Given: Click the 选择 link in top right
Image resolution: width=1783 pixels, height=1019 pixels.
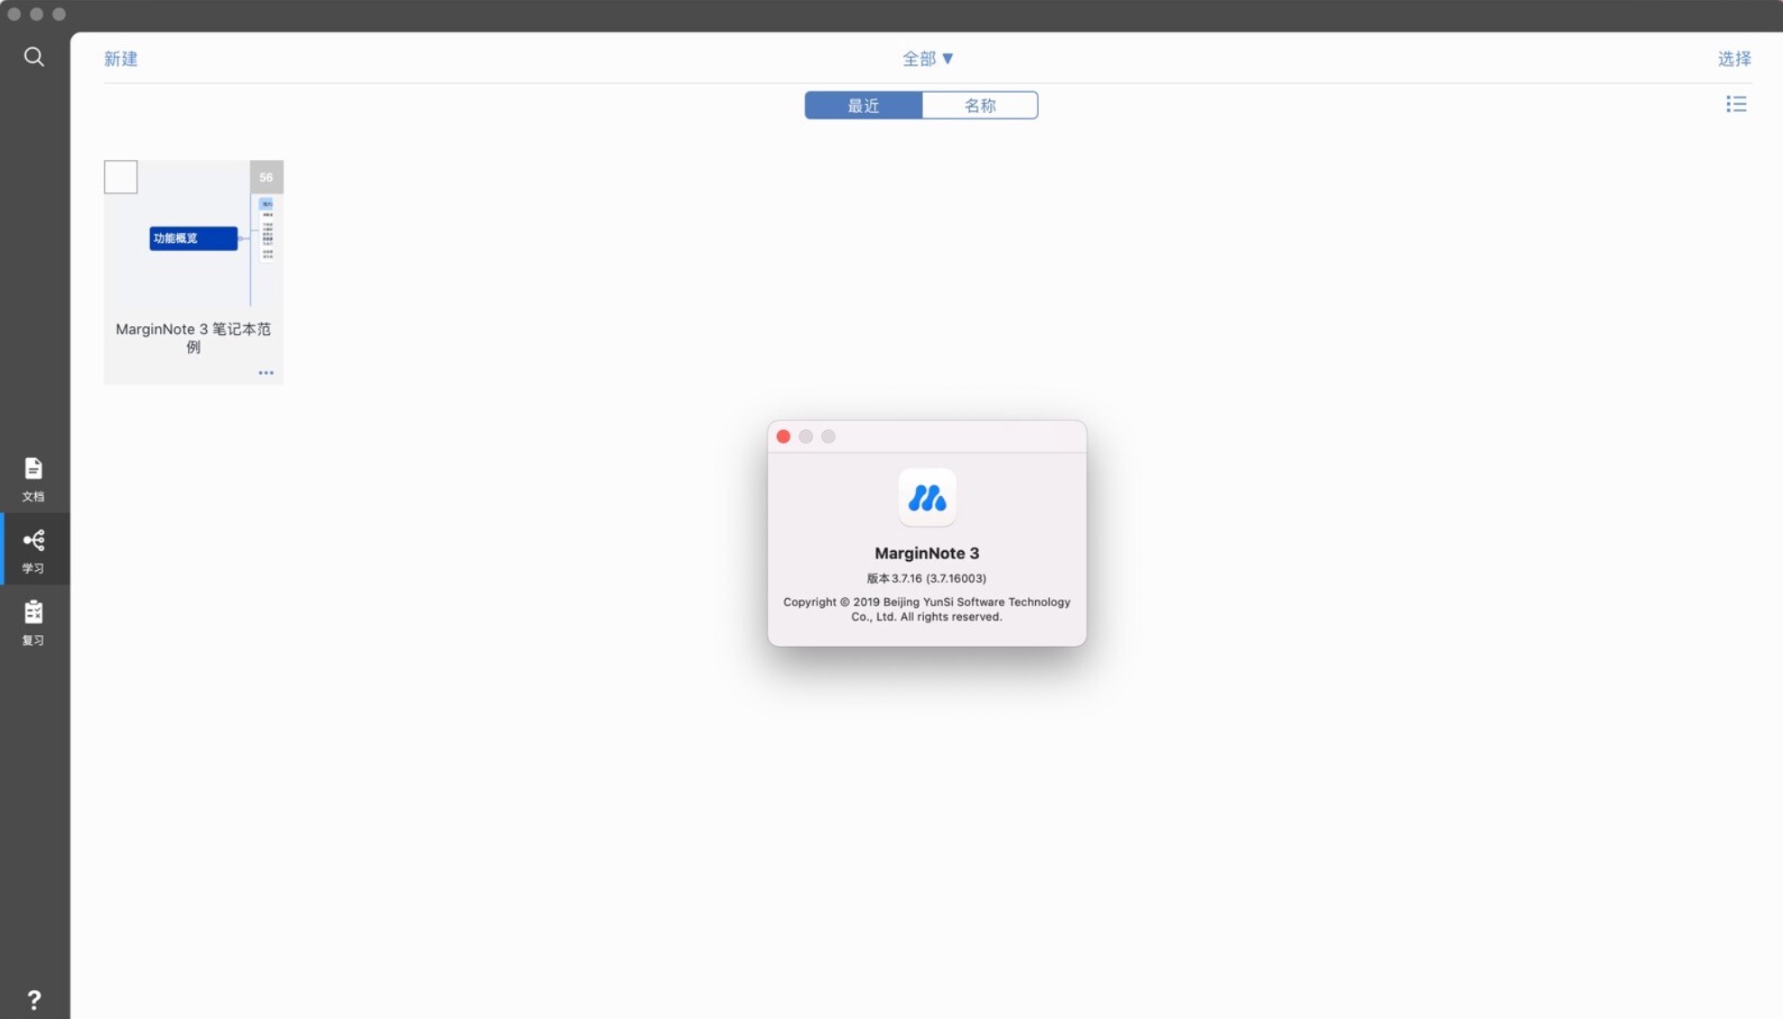Looking at the screenshot, I should click(1734, 58).
